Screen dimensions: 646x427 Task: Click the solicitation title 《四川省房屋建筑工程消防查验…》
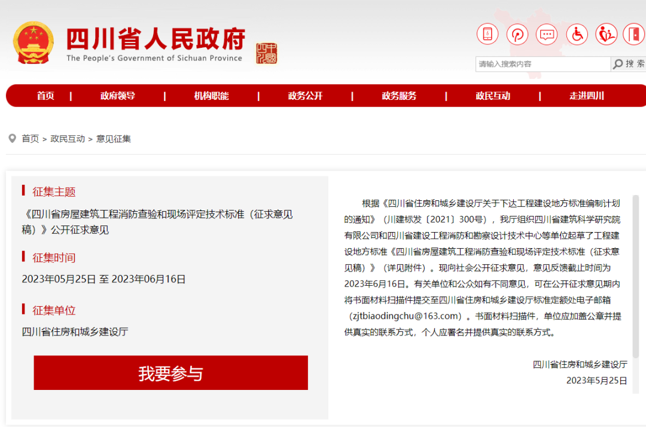(157, 222)
